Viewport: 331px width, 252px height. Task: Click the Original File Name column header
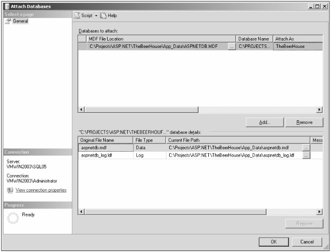pyautogui.click(x=105, y=140)
